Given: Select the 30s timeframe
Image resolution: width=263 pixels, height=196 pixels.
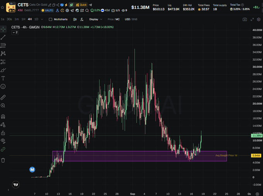Looking at the screenshot, I should tap(9, 19).
